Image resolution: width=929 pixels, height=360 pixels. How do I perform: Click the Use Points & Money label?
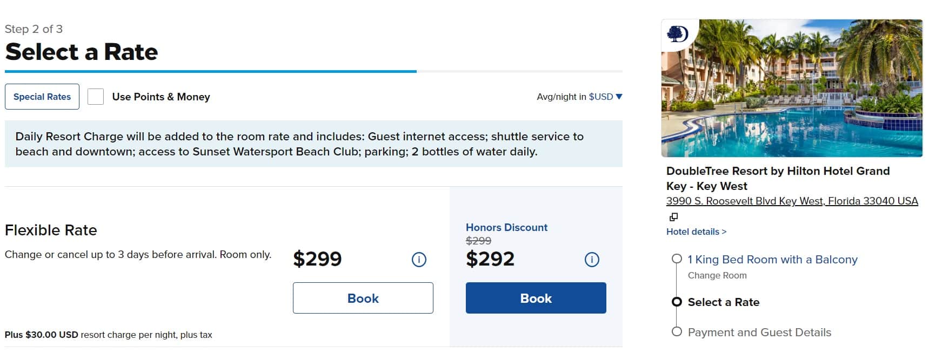coord(161,97)
